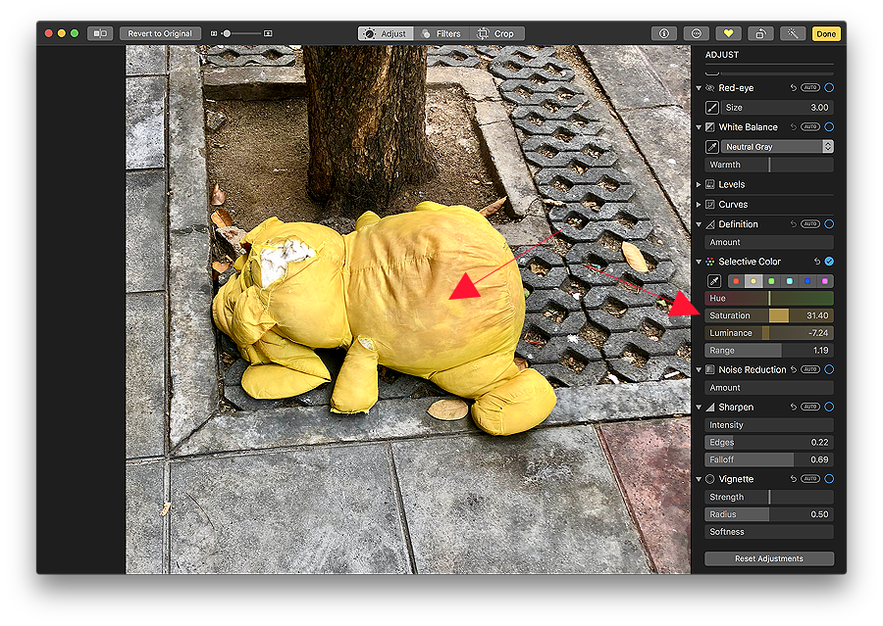Pick Selective Color eyedropper tool
883x626 pixels.
click(x=713, y=281)
